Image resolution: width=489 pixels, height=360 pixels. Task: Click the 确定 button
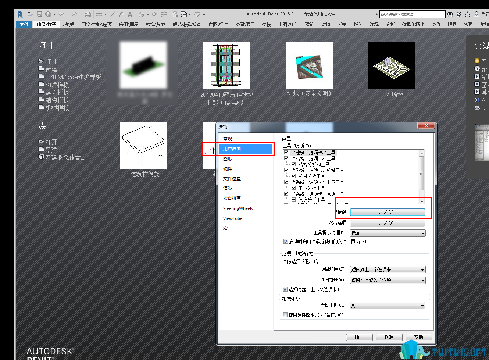(x=359, y=337)
